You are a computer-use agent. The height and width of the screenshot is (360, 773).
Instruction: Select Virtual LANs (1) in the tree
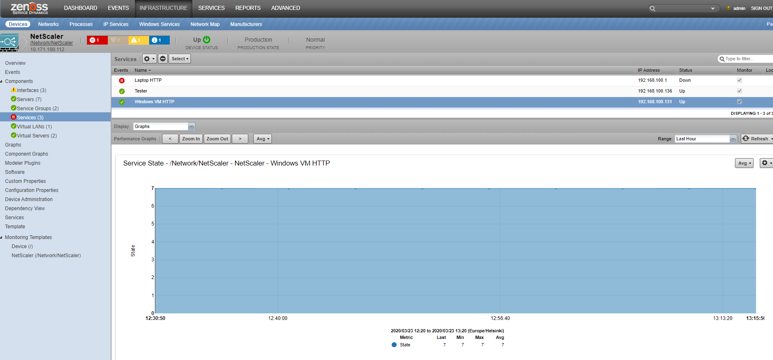click(x=34, y=127)
